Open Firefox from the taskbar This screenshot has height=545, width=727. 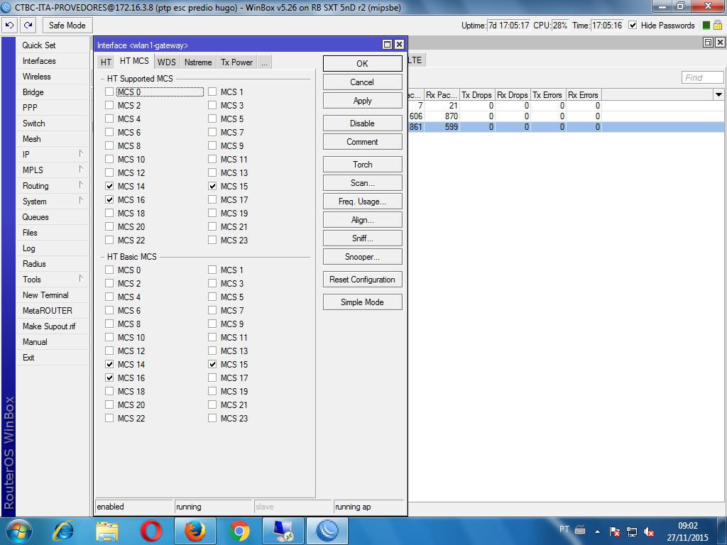(x=195, y=531)
